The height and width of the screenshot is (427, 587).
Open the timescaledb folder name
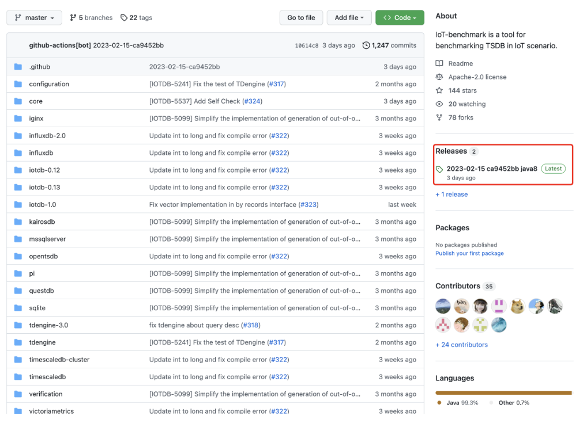[x=47, y=376]
